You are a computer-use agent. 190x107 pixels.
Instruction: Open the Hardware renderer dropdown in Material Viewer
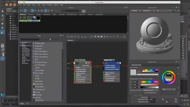(136, 11)
